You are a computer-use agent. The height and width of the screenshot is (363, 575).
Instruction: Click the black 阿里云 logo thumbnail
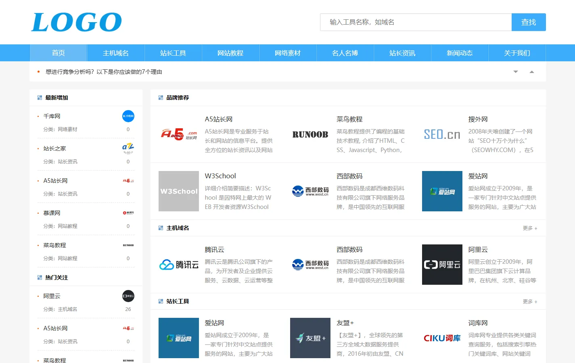pyautogui.click(x=442, y=265)
